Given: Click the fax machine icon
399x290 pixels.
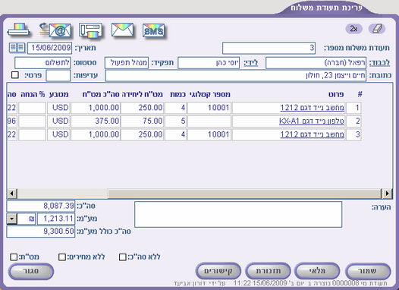Looking at the screenshot, I should [x=91, y=30].
